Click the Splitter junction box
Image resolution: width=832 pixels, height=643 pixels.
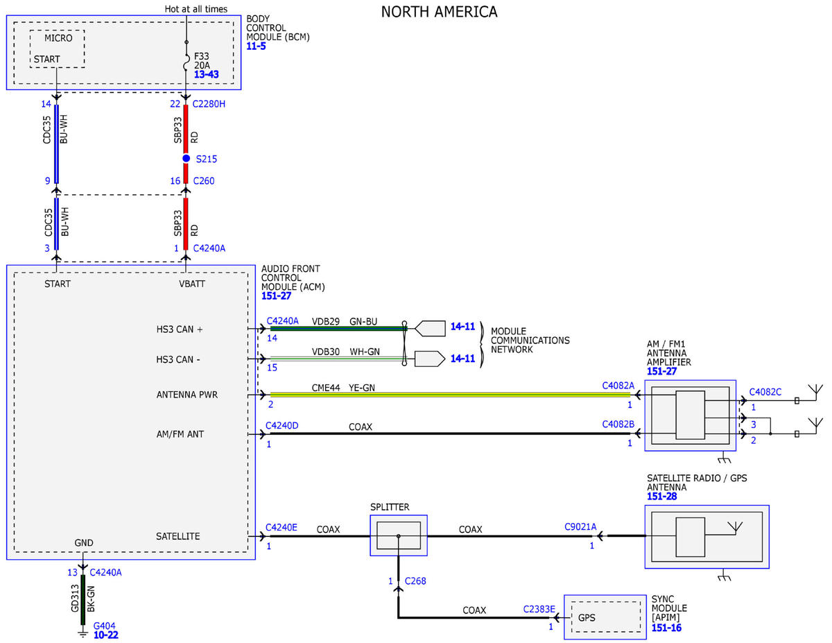coord(399,535)
